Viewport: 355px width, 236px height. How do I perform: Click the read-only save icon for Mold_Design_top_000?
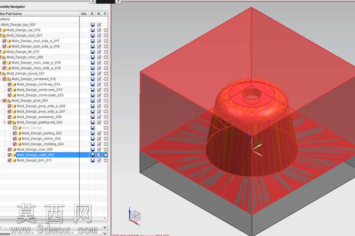coord(93,25)
